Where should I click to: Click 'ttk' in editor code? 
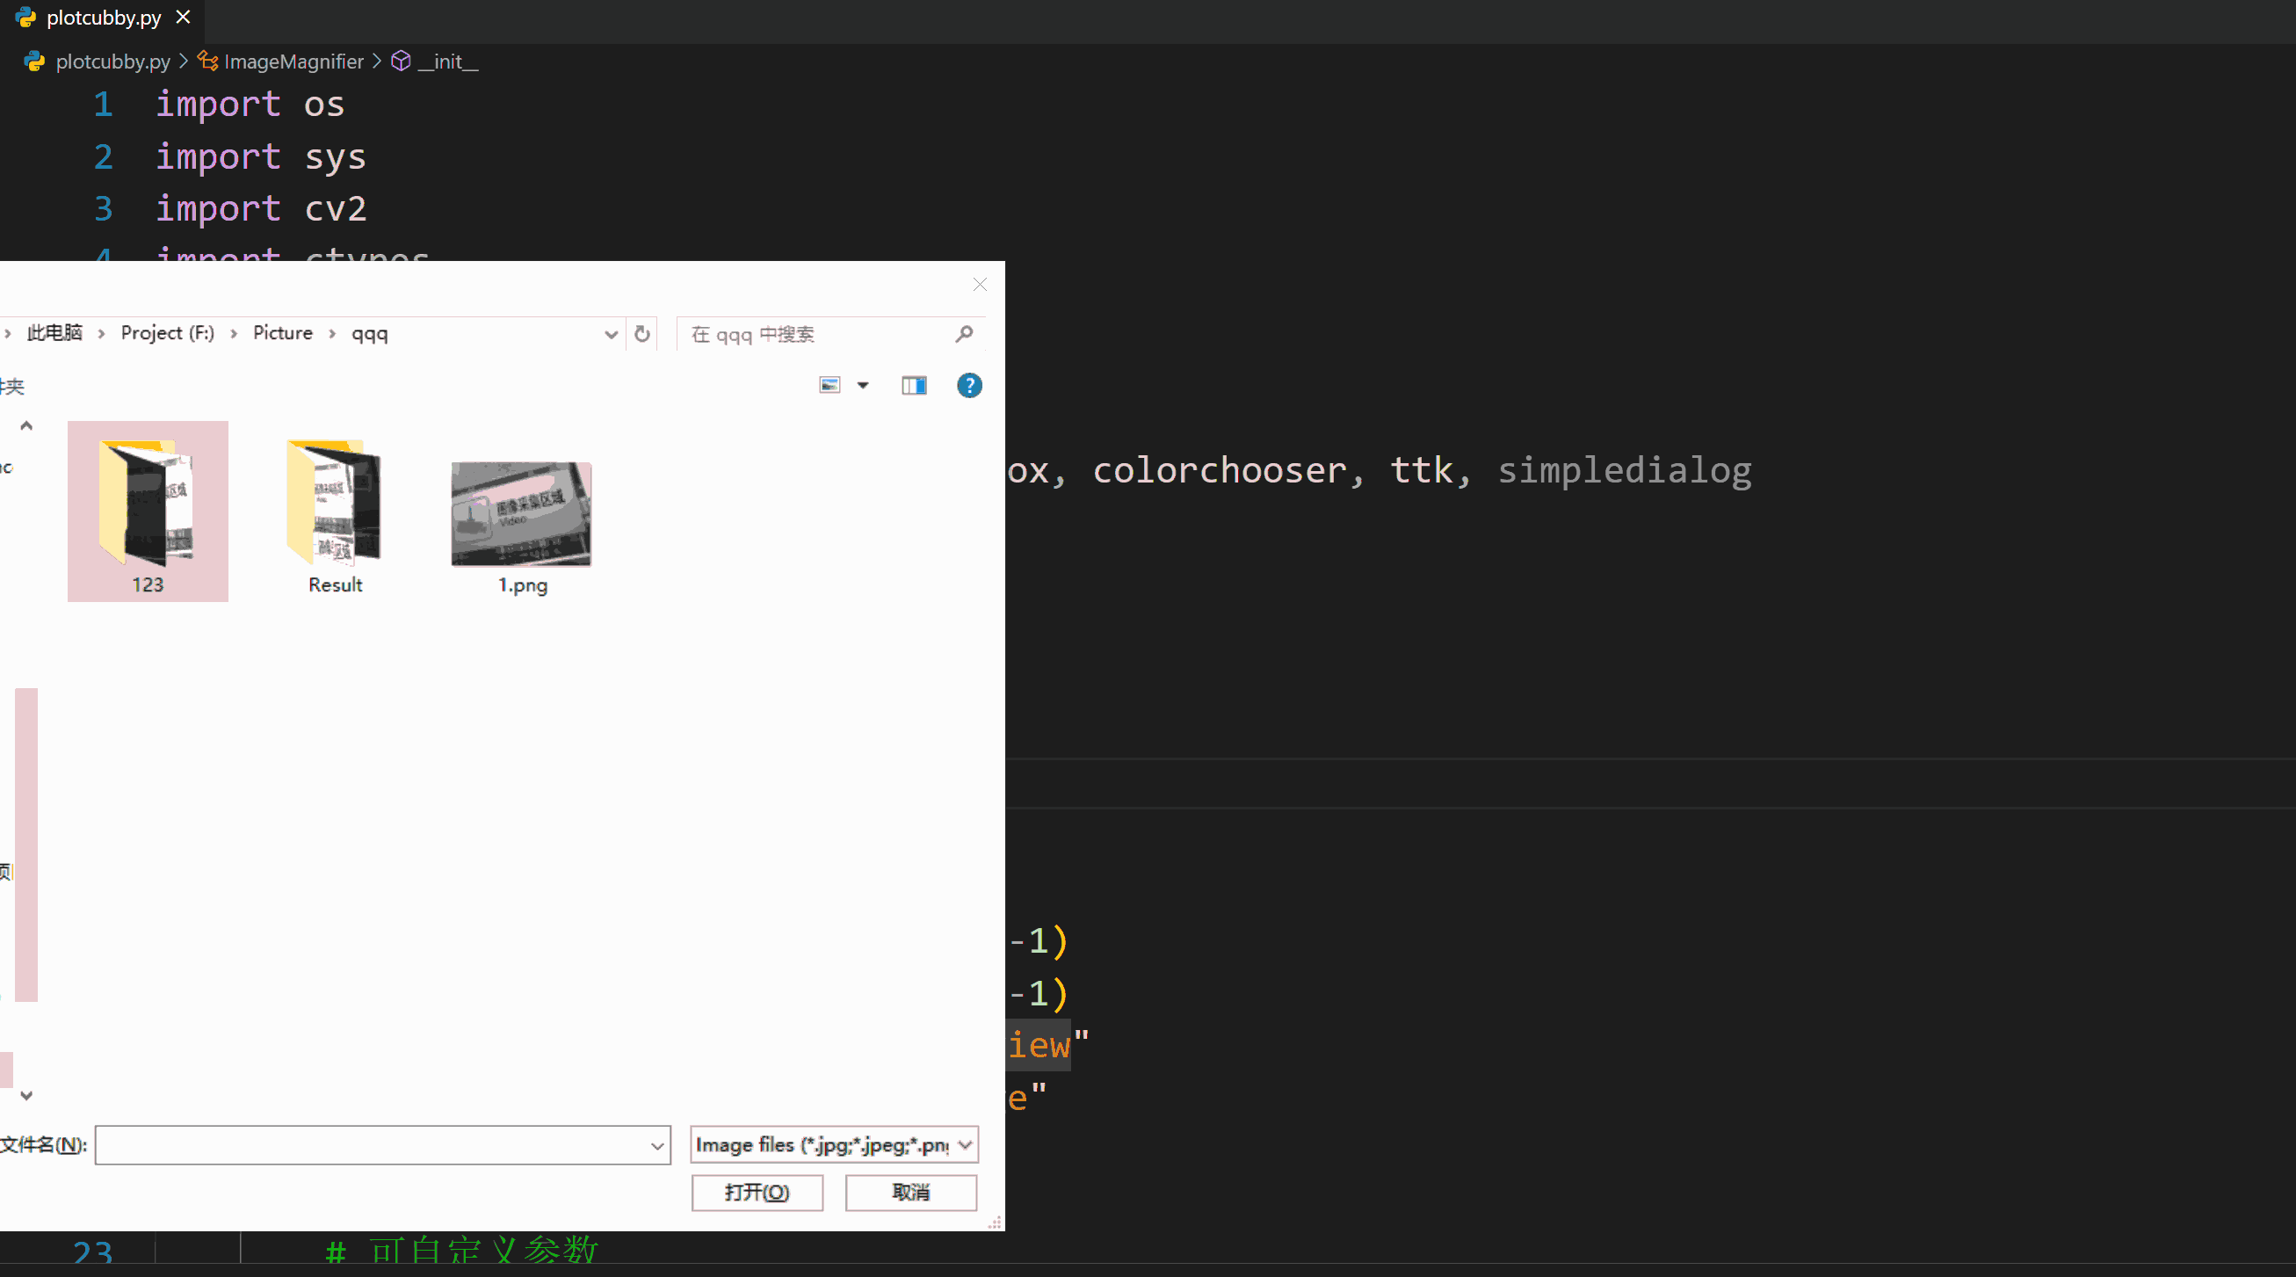coord(1422,470)
